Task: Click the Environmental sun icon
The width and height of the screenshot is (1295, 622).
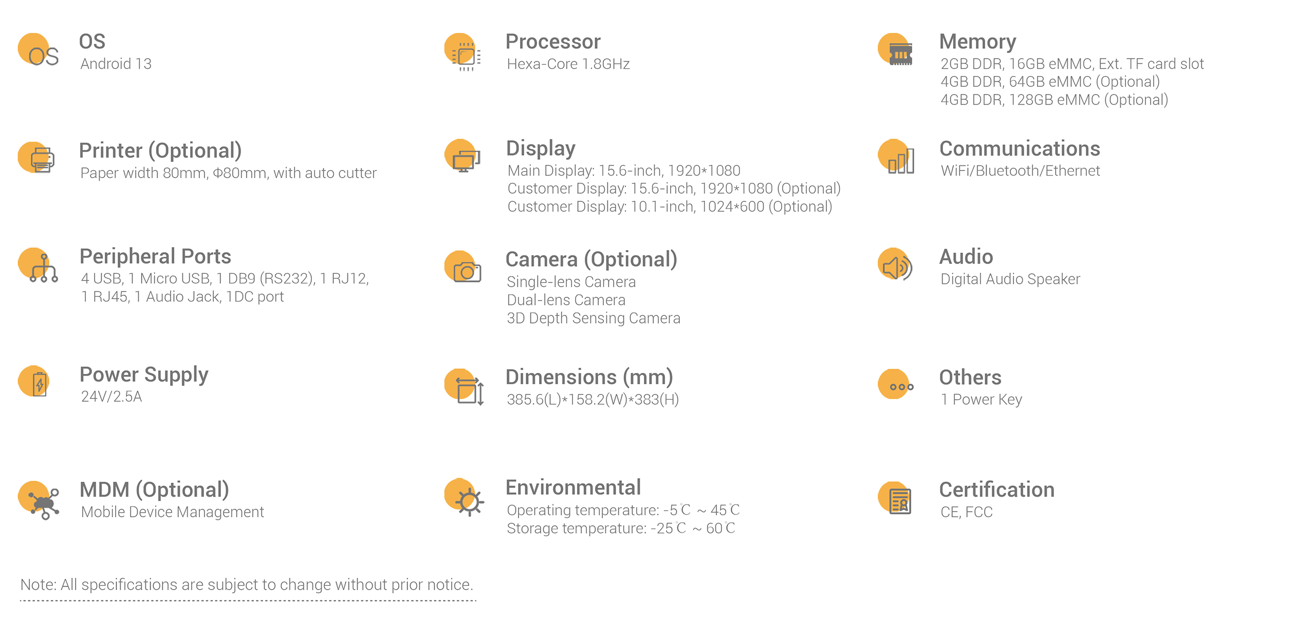Action: [465, 498]
